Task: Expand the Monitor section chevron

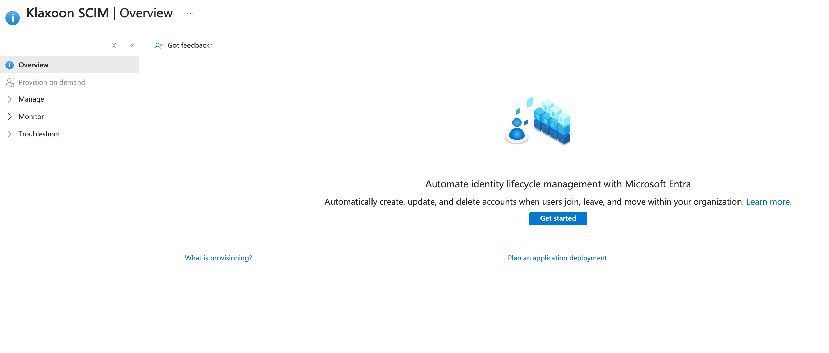Action: 10,117
